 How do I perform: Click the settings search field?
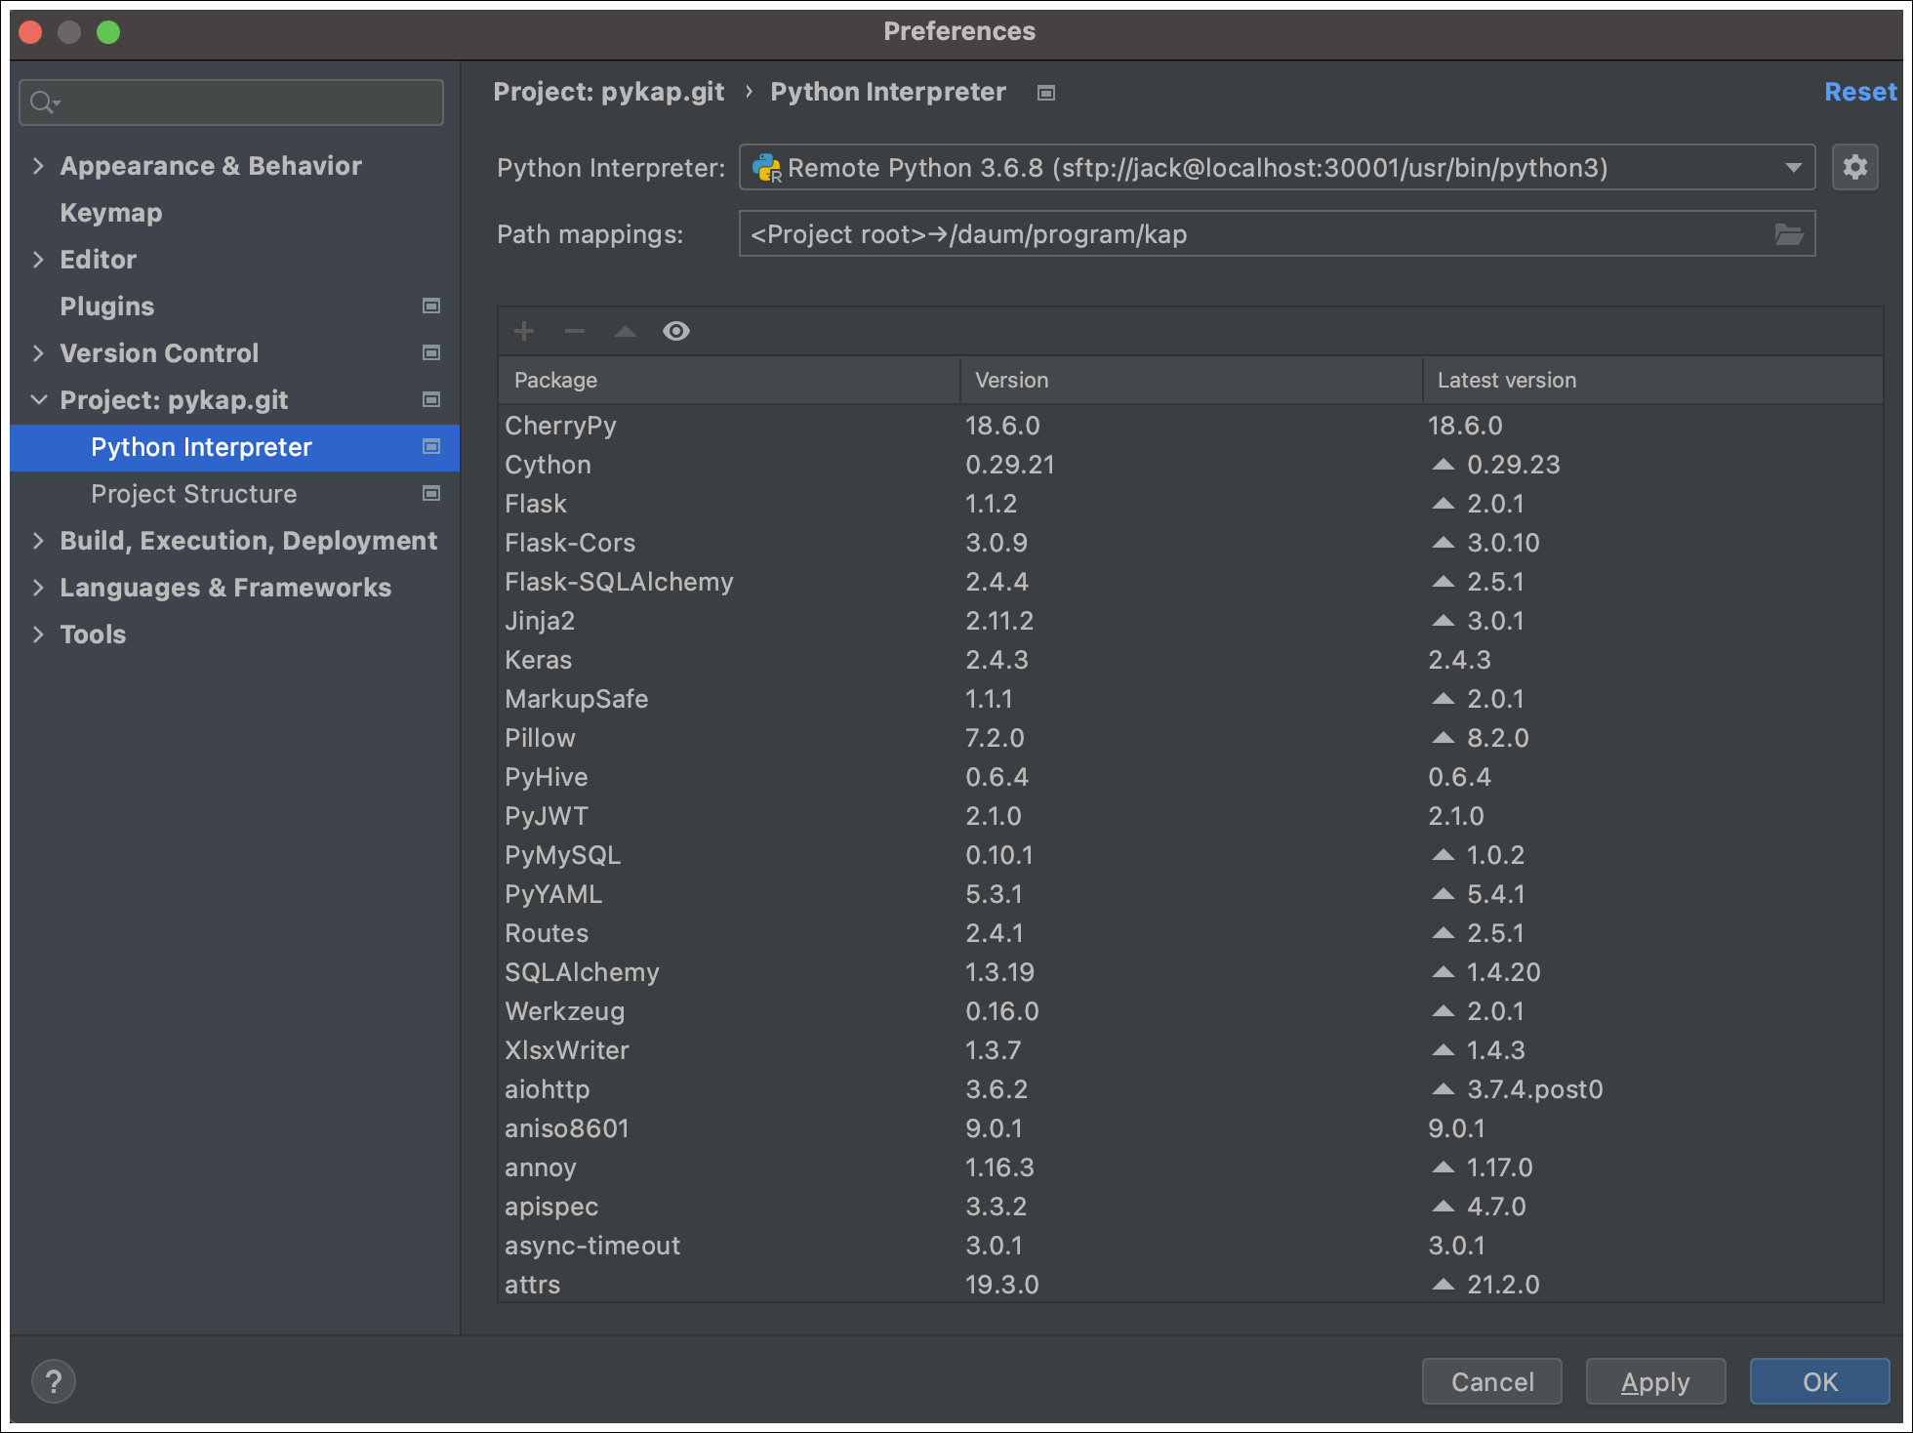pyautogui.click(x=231, y=102)
